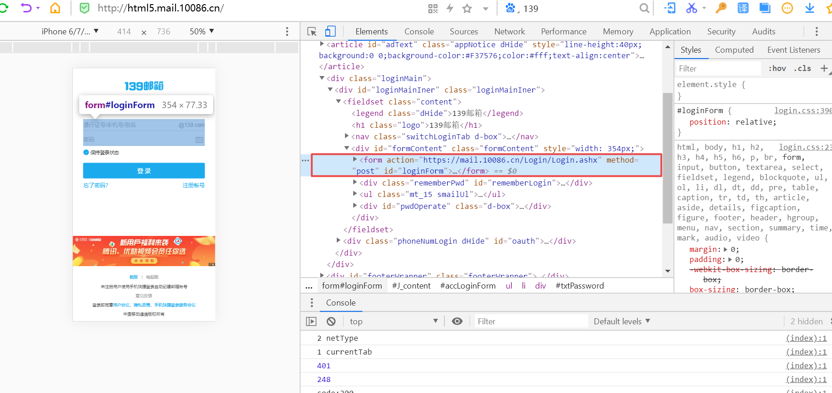Viewport: 832px width, 393px height.
Task: Toggle the :hov element state button
Action: (x=777, y=68)
